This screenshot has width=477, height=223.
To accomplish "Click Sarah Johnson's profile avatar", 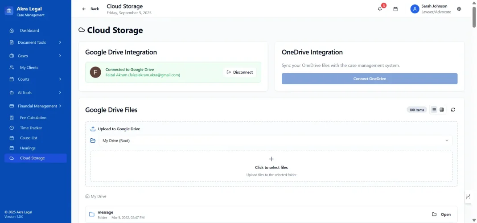I will pos(415,9).
